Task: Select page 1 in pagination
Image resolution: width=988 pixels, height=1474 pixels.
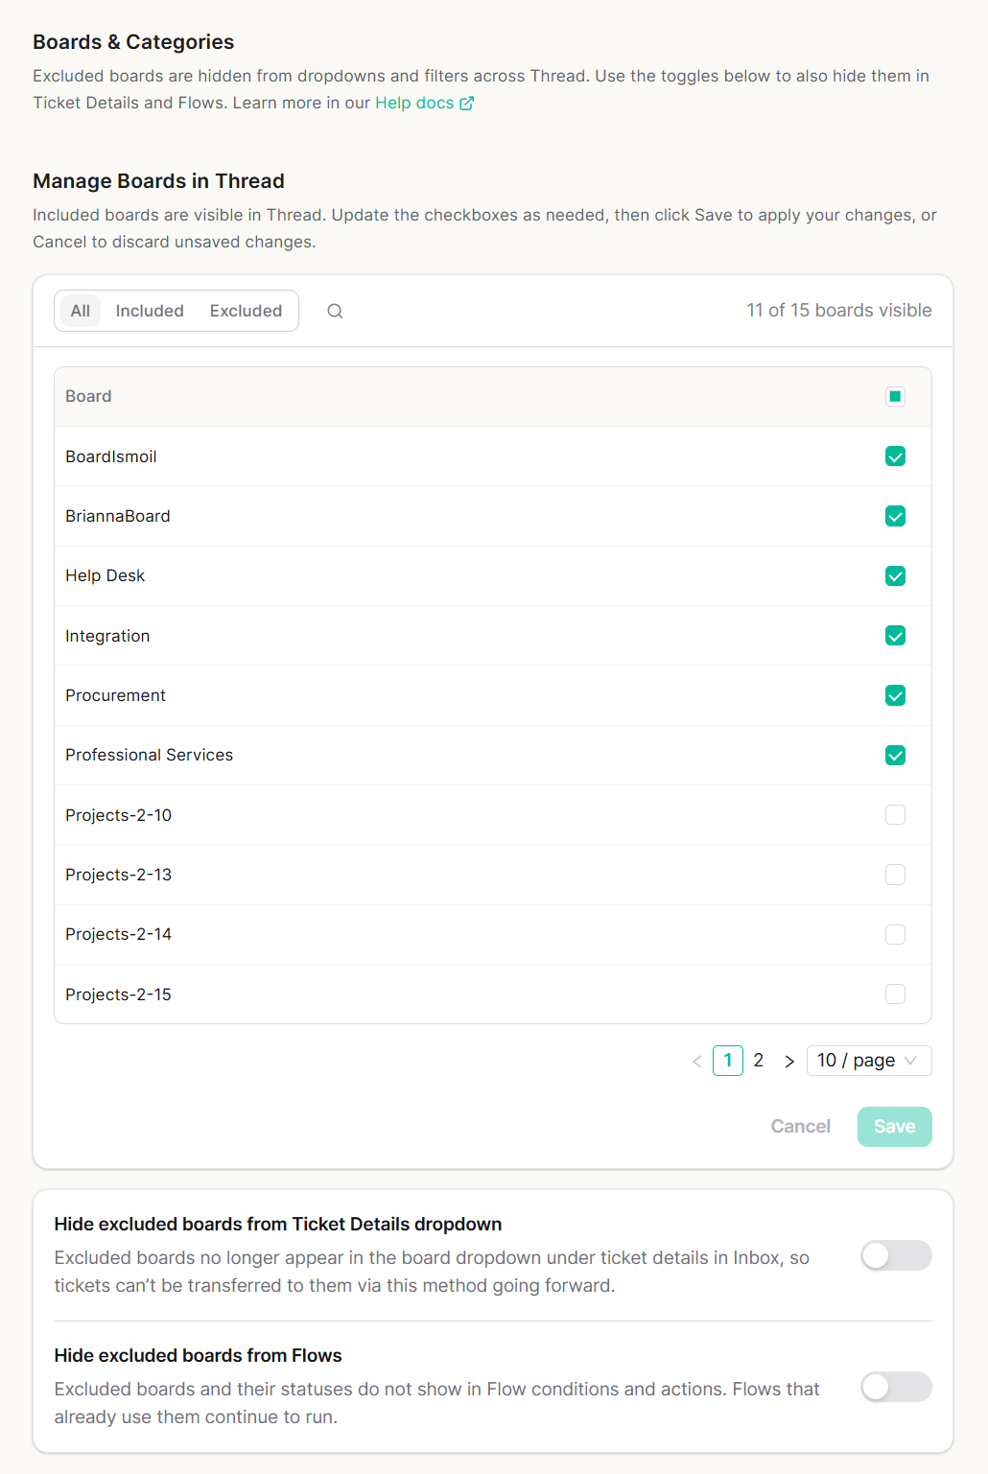Action: [x=728, y=1061]
